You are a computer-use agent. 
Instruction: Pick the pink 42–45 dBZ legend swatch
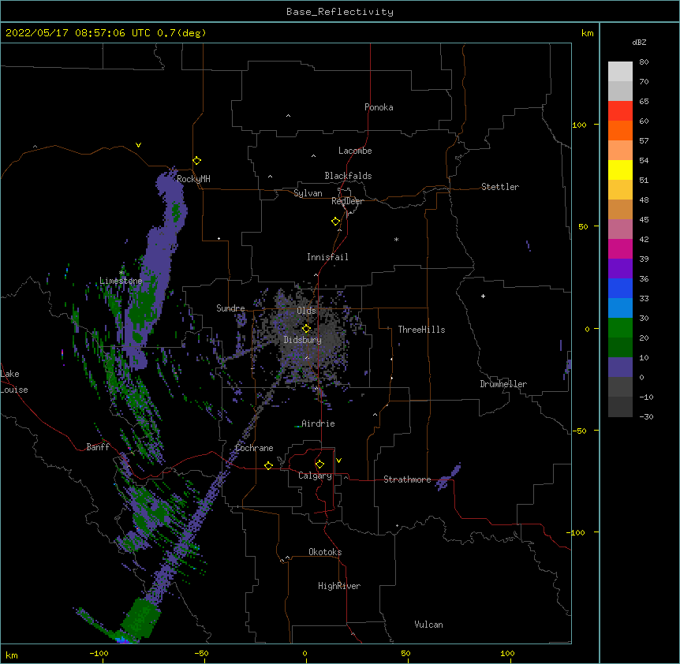coord(620,229)
